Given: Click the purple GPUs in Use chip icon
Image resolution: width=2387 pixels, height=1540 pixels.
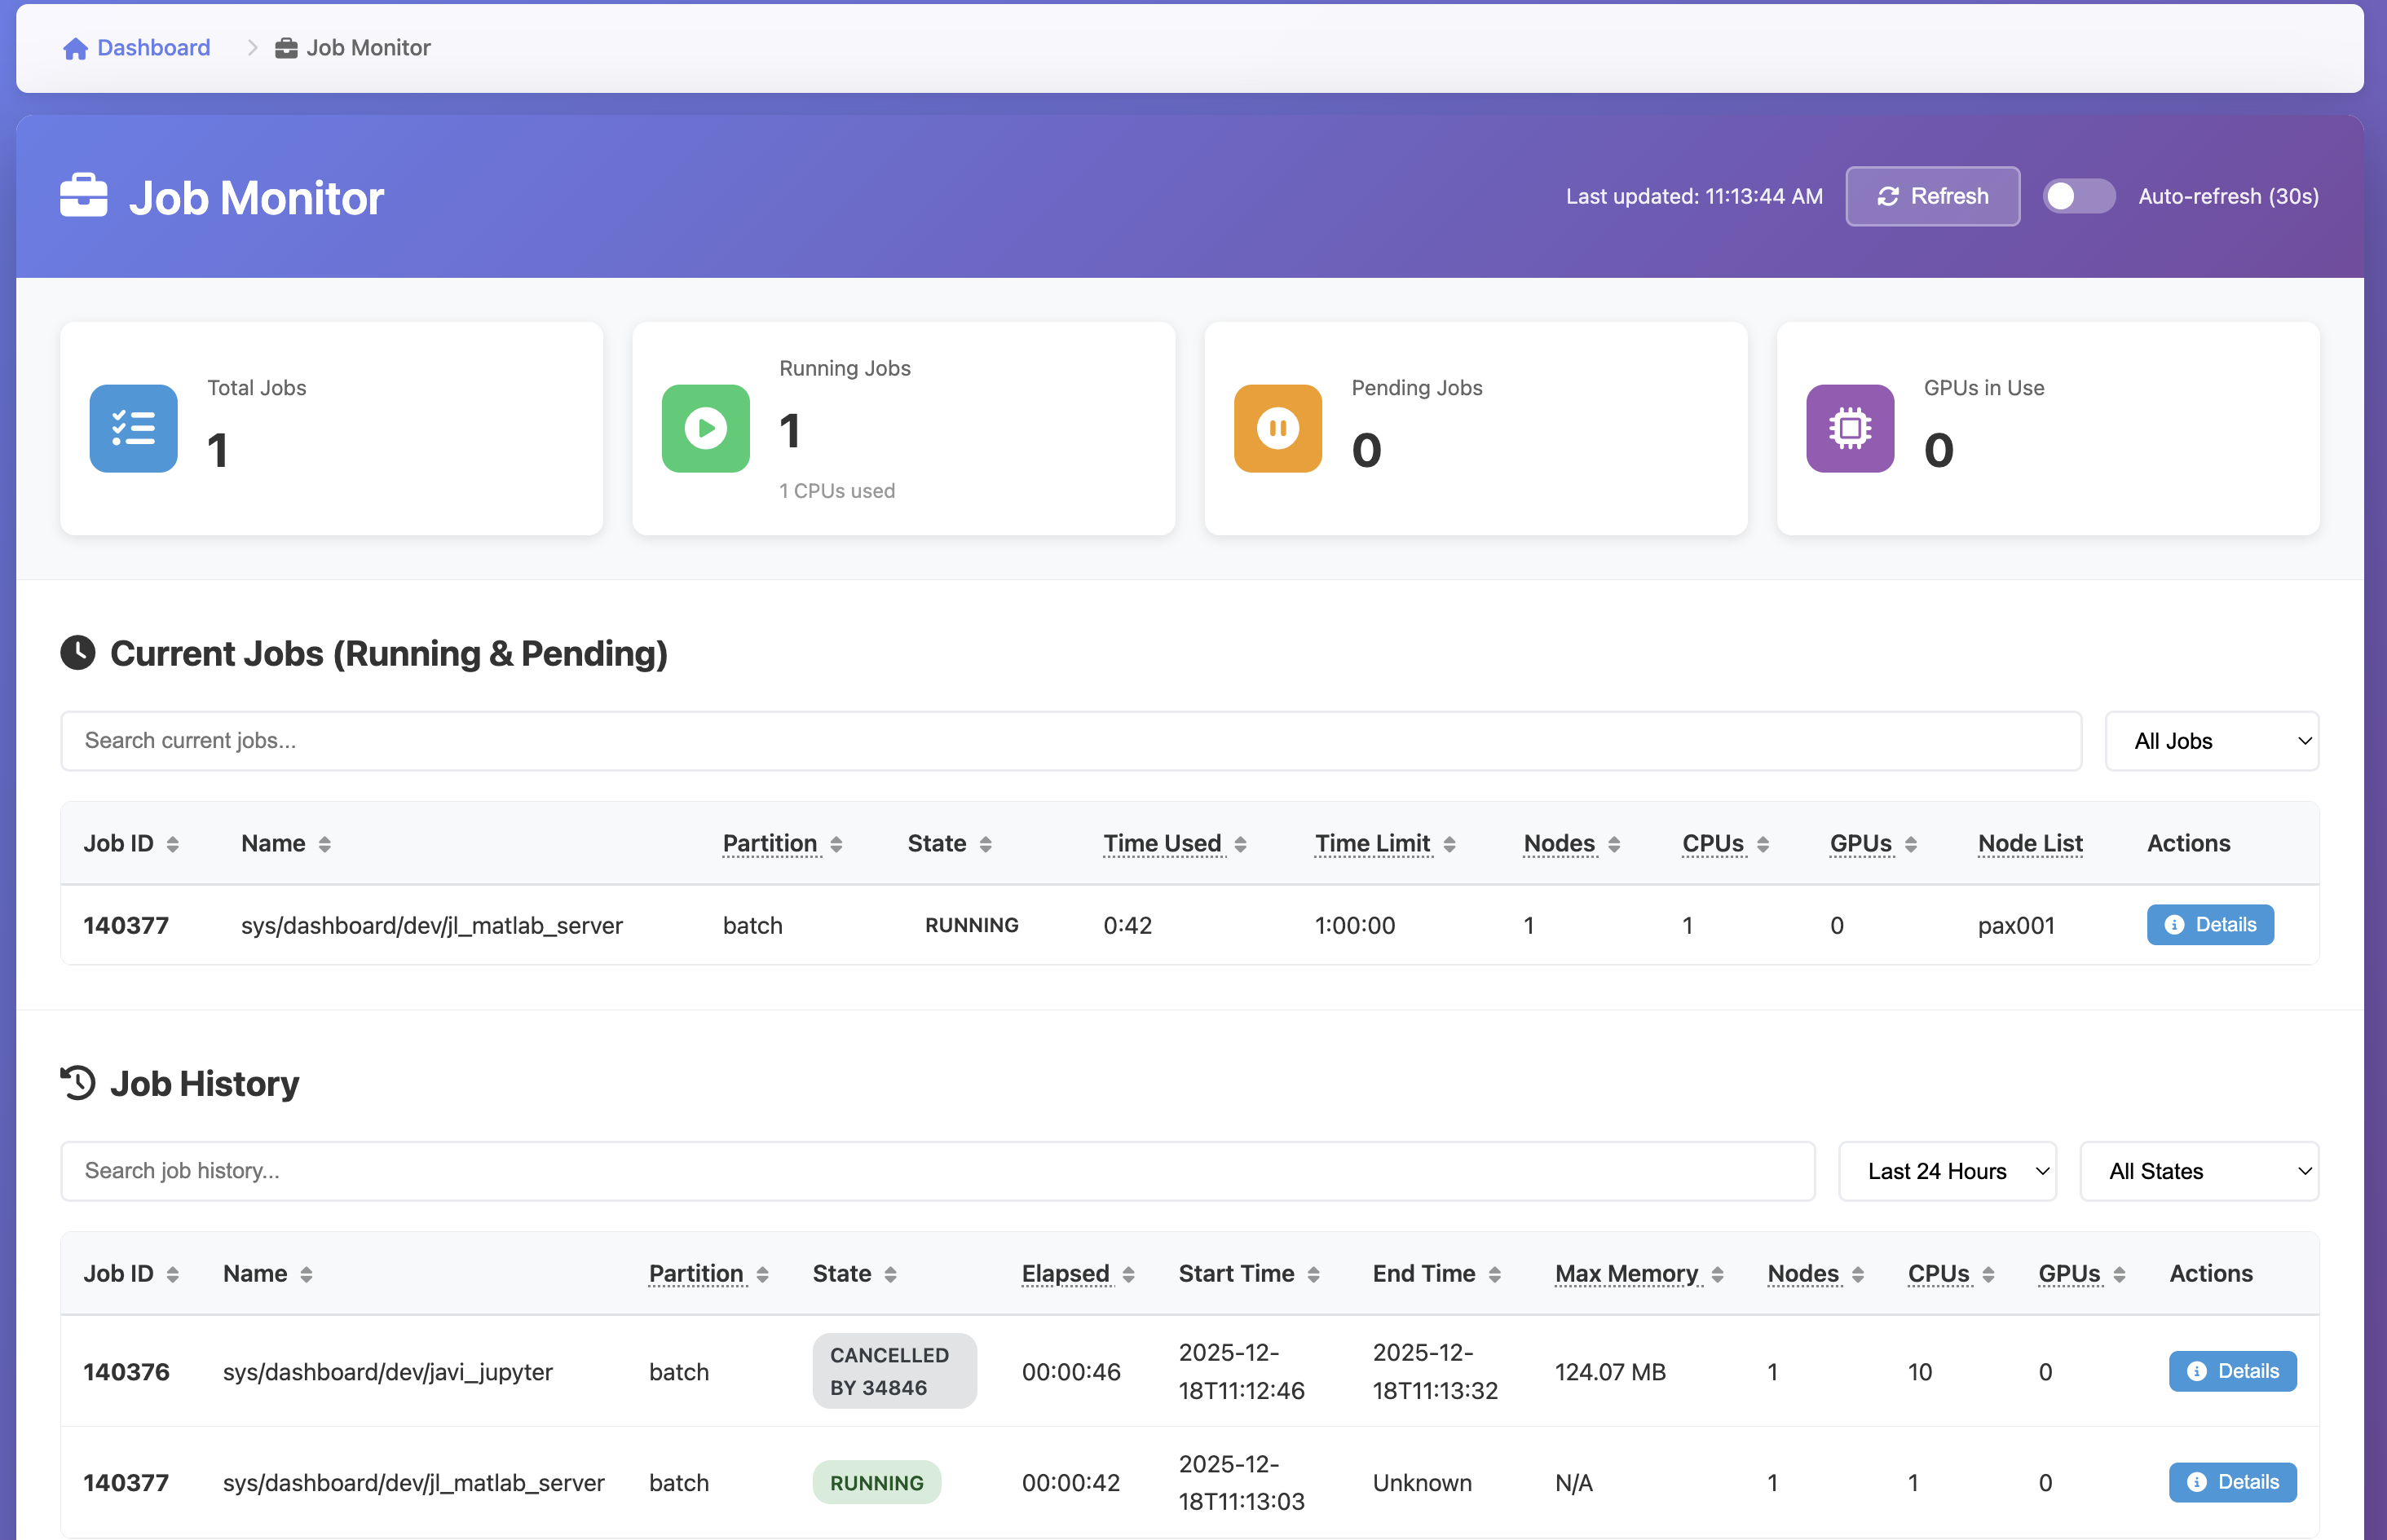Looking at the screenshot, I should [x=1849, y=428].
